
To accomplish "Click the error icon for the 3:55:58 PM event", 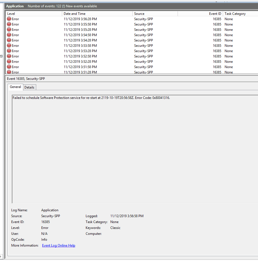I will (x=9, y=24).
